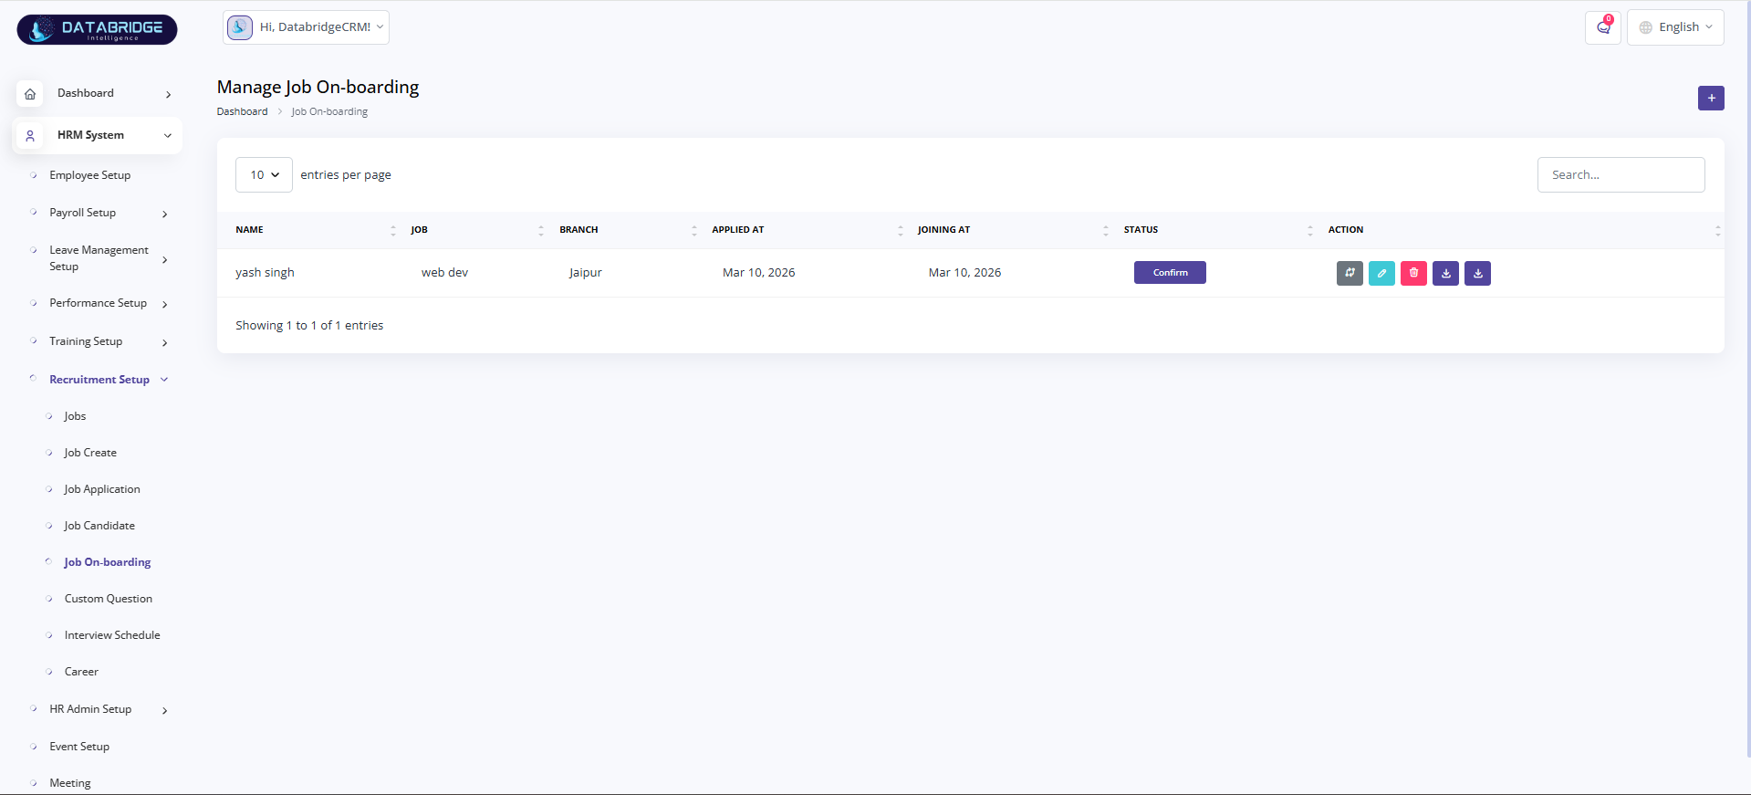Viewport: 1751px width, 795px height.
Task: Collapse the HRM System menu
Action: pos(98,135)
